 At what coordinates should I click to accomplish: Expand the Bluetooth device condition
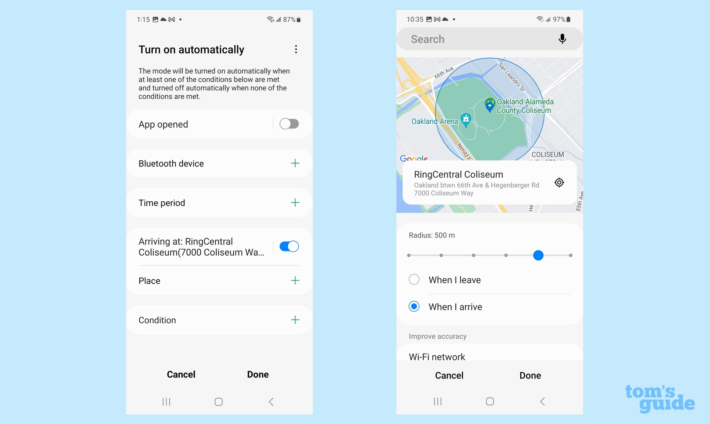pyautogui.click(x=295, y=163)
